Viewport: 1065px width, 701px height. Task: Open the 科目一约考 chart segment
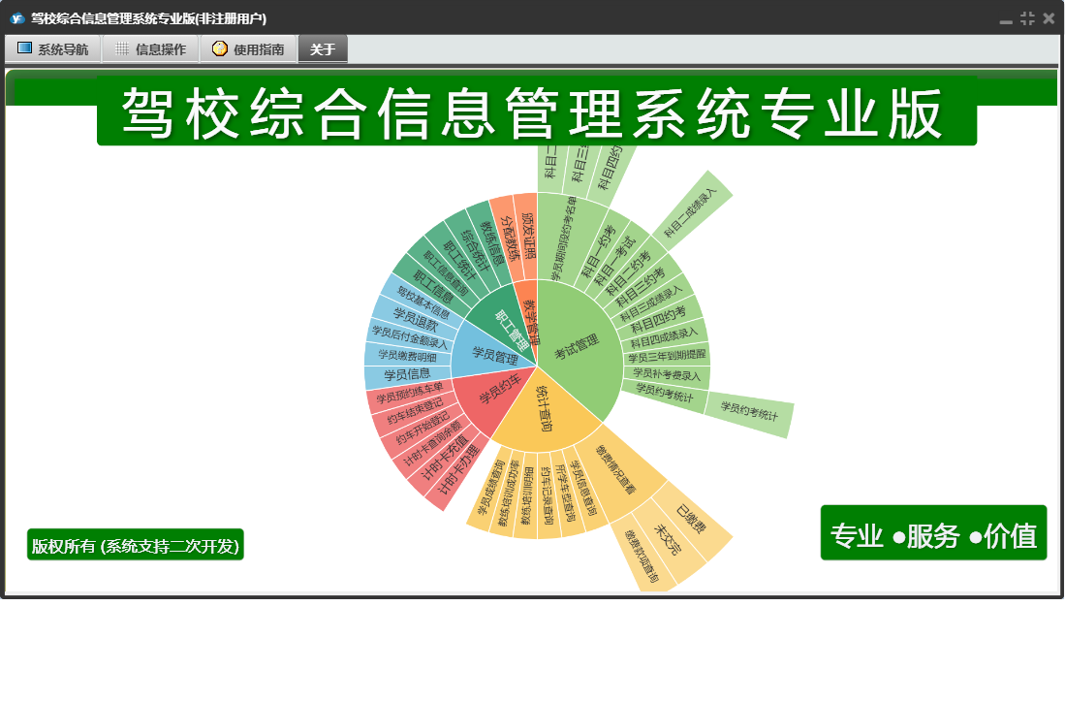click(x=598, y=252)
